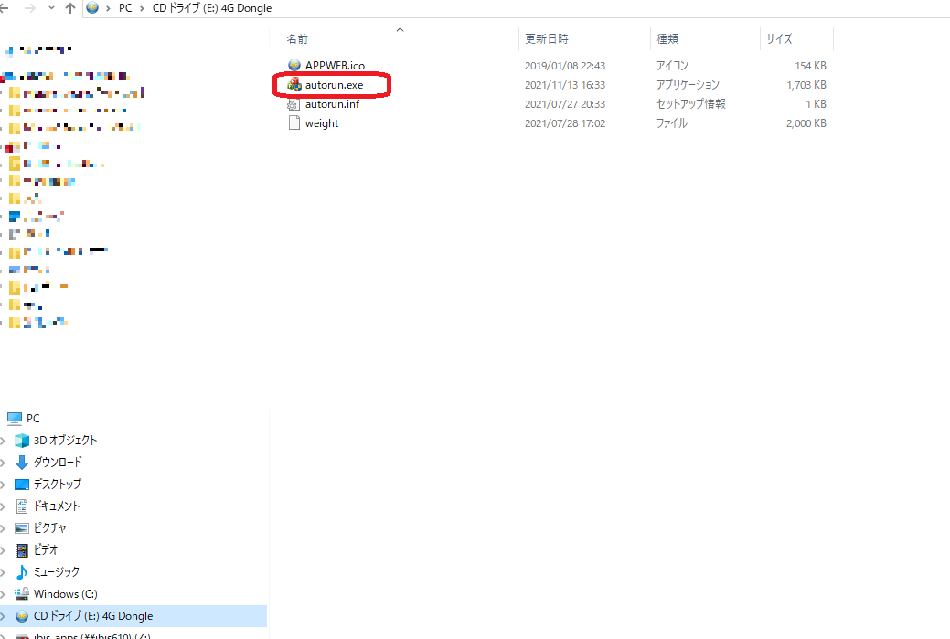Click the APPWEB.ico file icon
The height and width of the screenshot is (639, 950).
[x=294, y=65]
